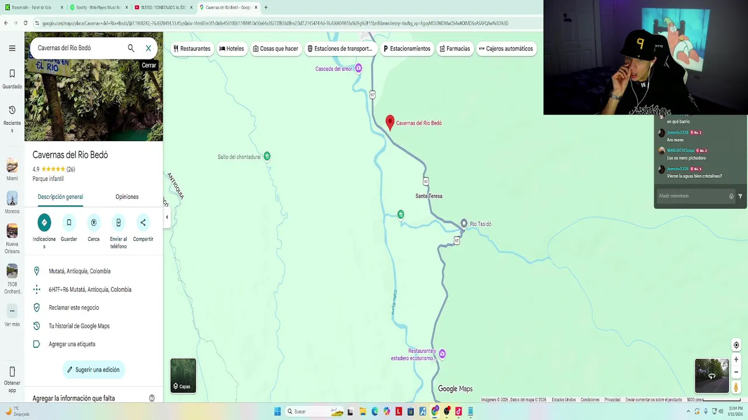The height and width of the screenshot is (420, 748).
Task: Click the search magnifier icon
Action: [x=131, y=48]
